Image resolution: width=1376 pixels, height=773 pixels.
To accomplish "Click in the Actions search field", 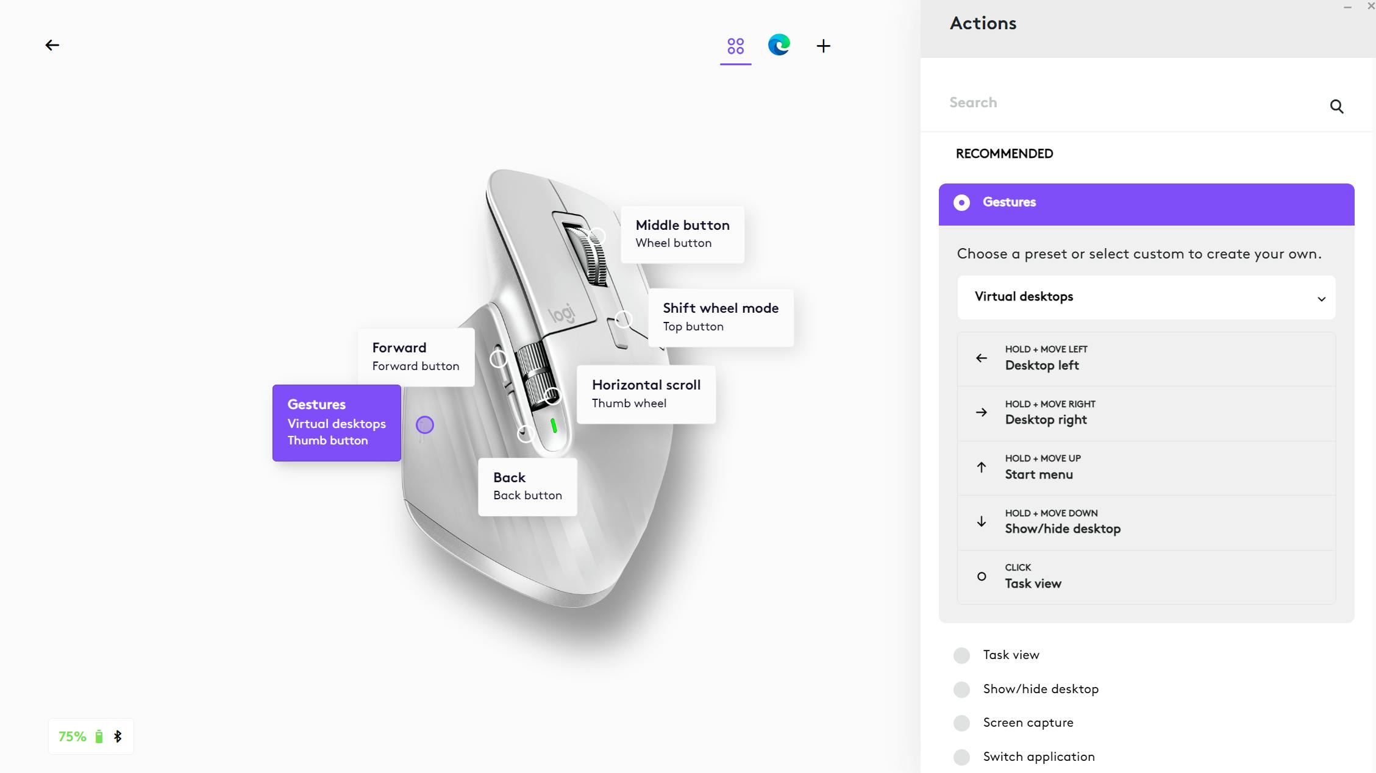I will 1134,103.
